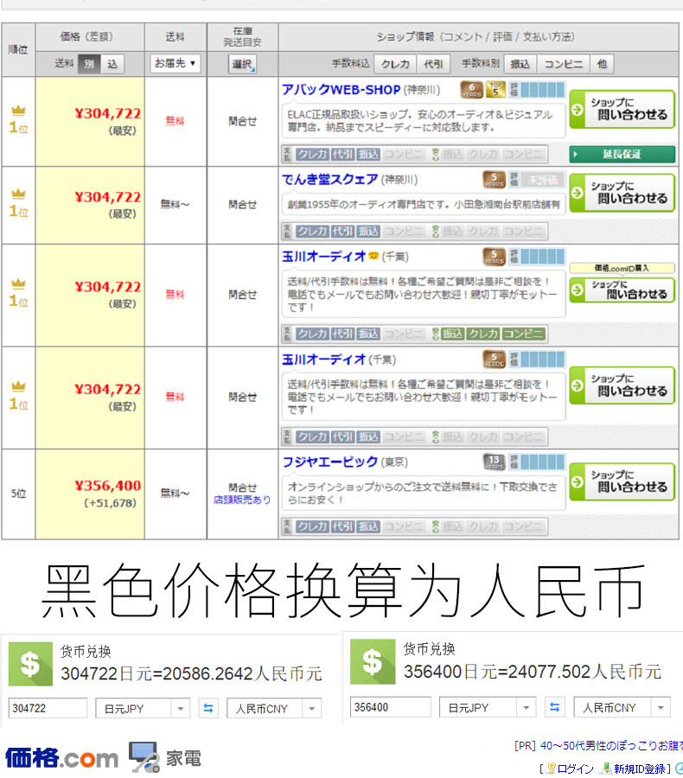This screenshot has width=683, height=778.
Task: Click the smiley icon beside 玉川オーディオ
Action: (x=373, y=256)
